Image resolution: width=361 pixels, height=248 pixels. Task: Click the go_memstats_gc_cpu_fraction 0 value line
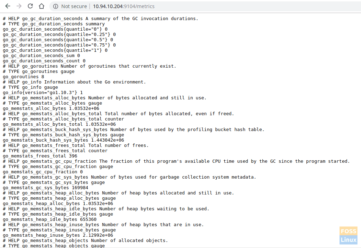(x=43, y=172)
